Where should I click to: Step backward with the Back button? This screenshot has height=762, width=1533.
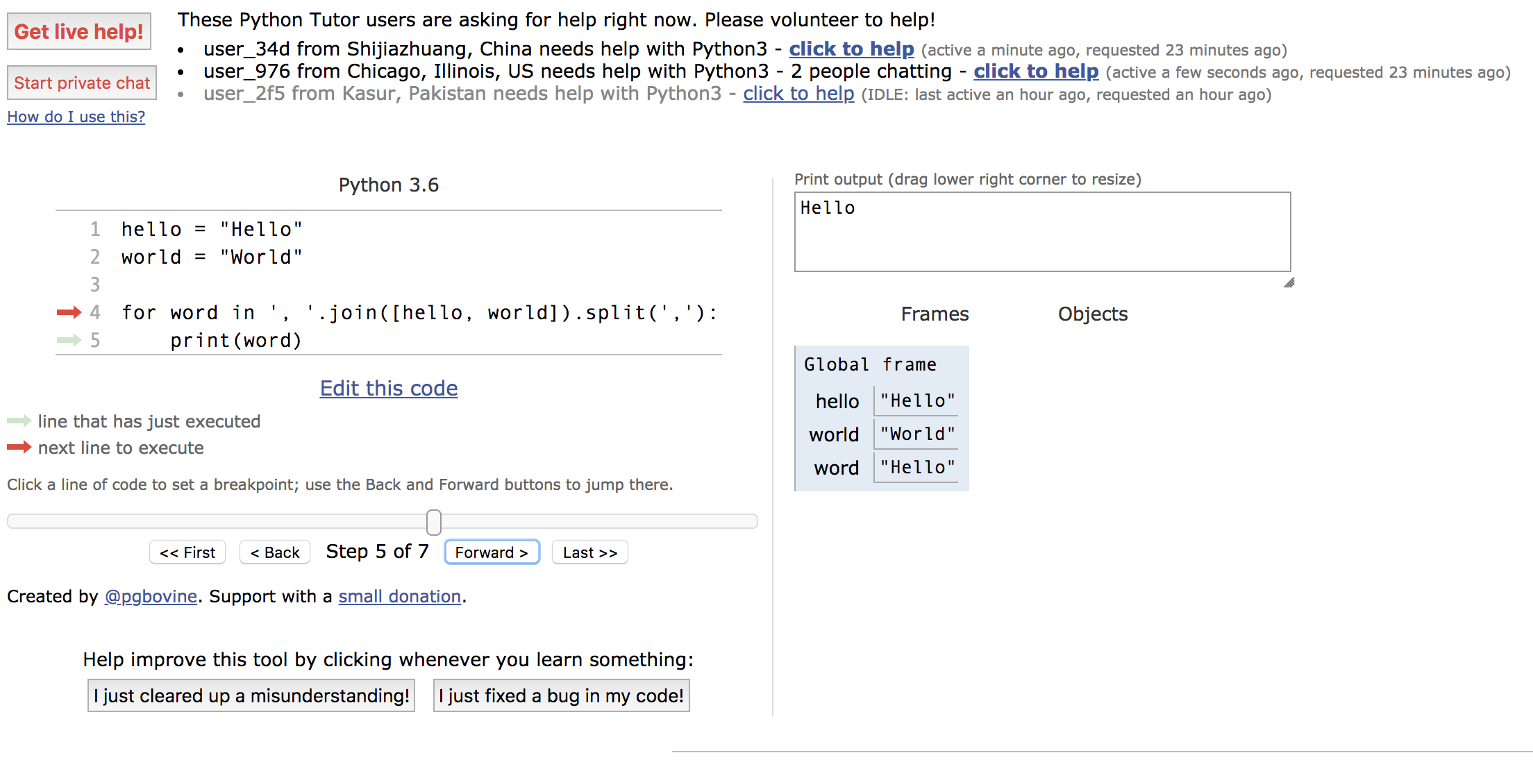[x=275, y=552]
